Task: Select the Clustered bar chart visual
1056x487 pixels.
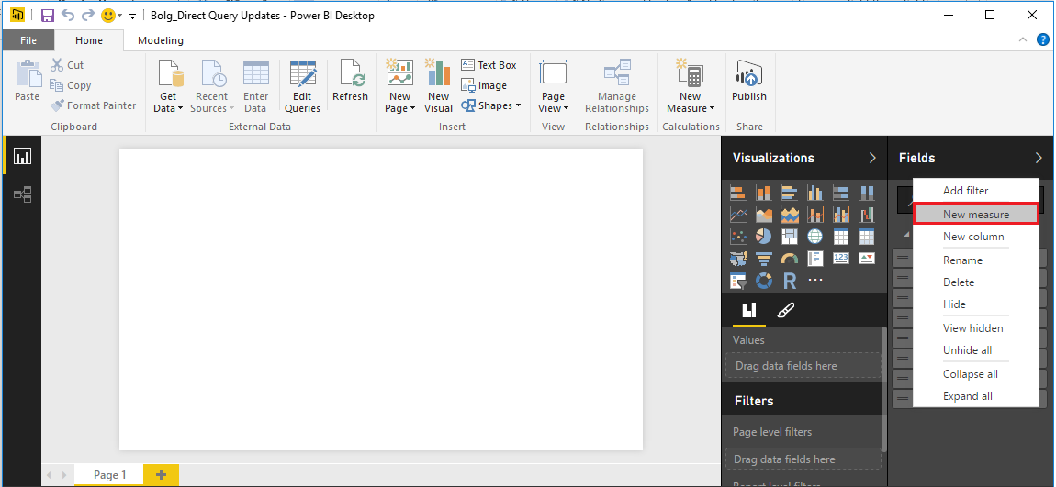Action: pyautogui.click(x=790, y=193)
